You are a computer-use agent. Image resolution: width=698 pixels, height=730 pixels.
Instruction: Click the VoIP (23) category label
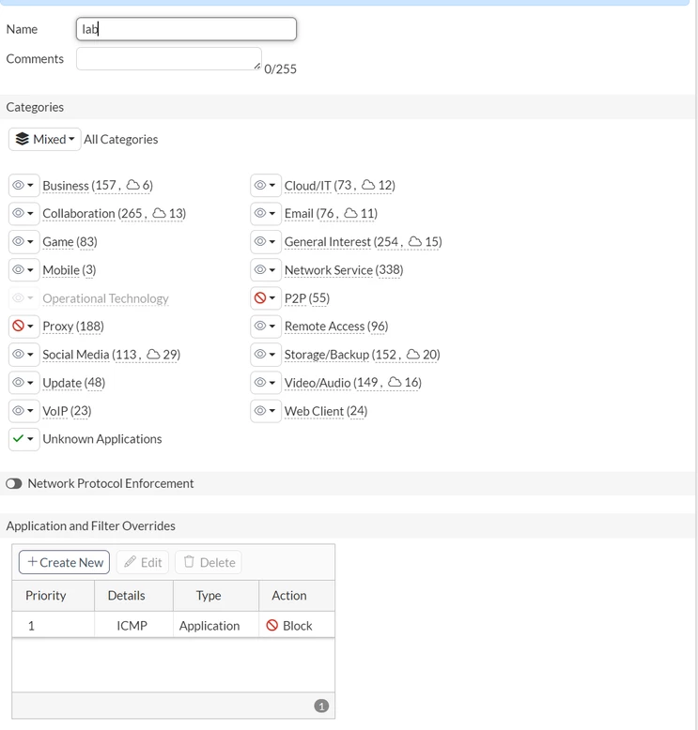pos(67,411)
